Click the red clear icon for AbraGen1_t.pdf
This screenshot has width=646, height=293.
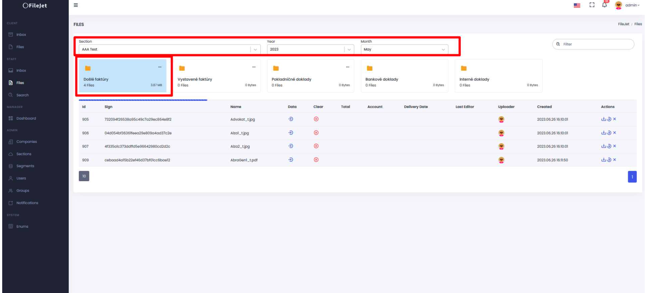(316, 160)
